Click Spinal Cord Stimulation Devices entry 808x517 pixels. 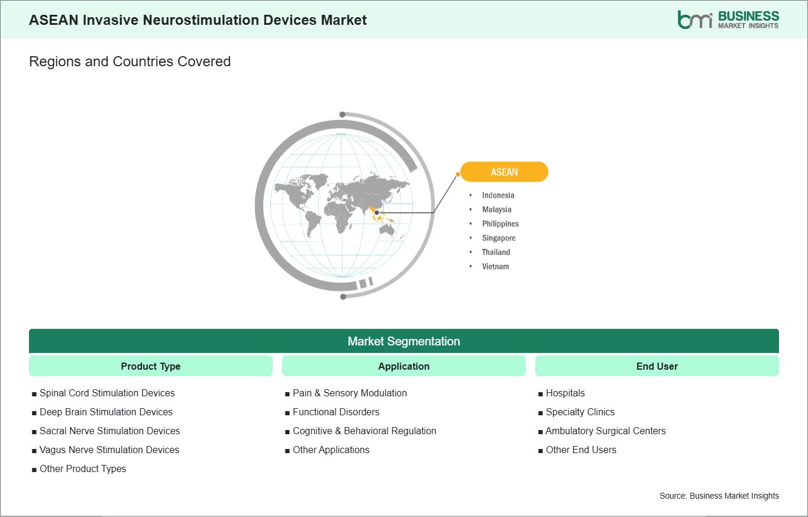pos(107,393)
